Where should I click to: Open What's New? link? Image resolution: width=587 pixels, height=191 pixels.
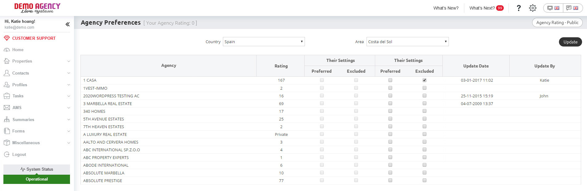446,8
